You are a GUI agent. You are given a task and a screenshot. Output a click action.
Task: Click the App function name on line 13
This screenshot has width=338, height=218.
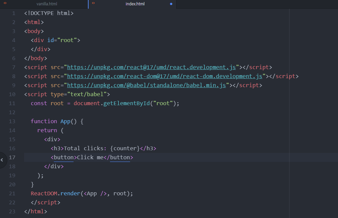point(65,122)
